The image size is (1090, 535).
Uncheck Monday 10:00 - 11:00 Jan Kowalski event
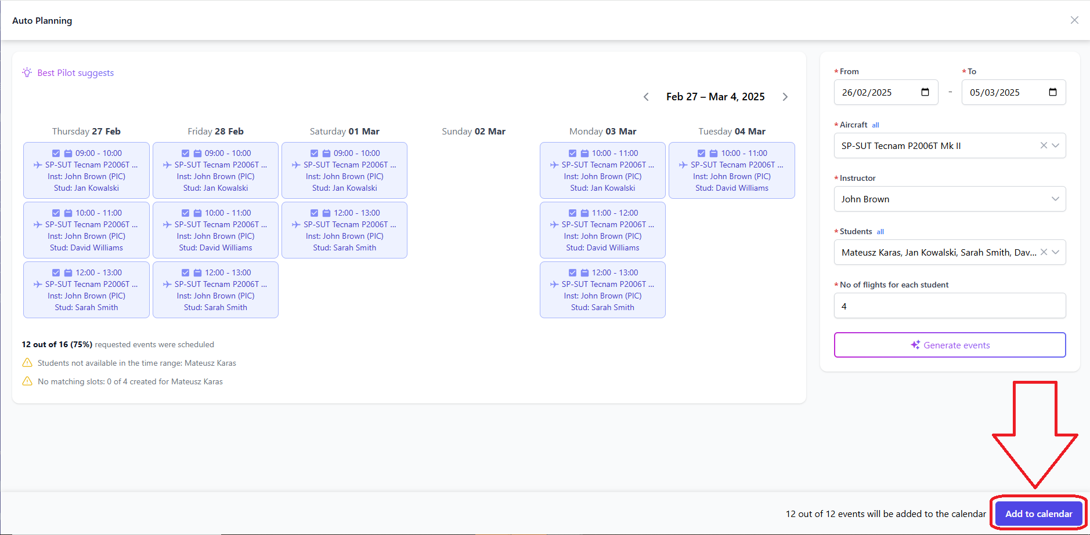click(x=572, y=153)
